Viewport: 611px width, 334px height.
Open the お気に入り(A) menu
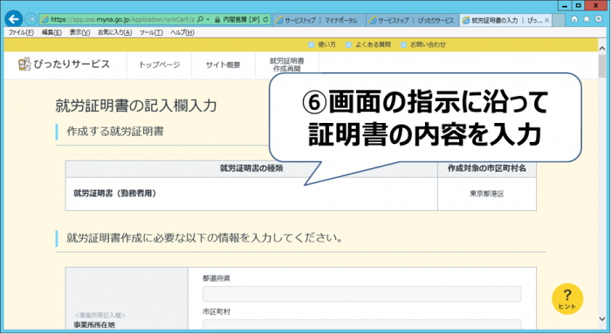point(115,32)
